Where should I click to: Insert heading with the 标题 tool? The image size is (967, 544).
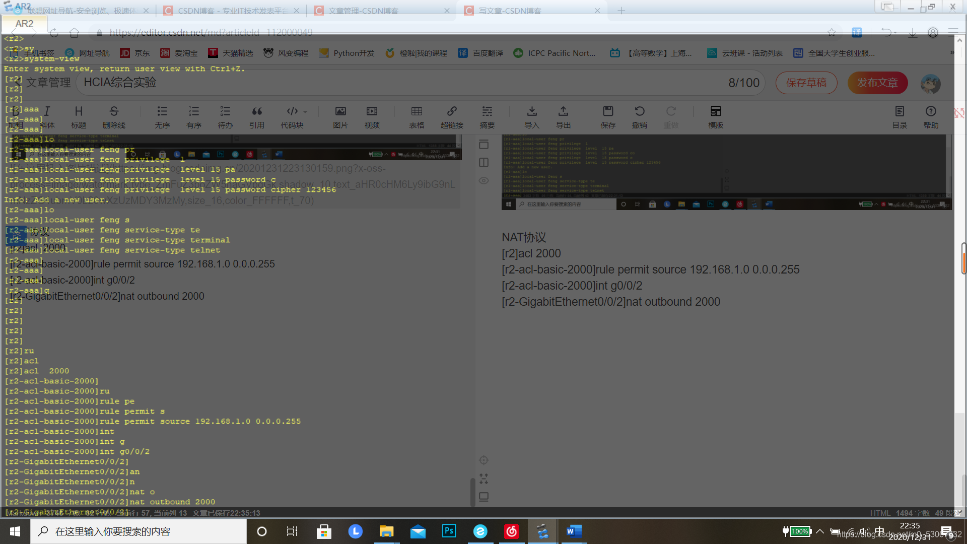coord(79,117)
